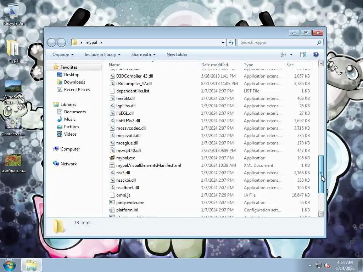Click the muted volume tray icon

click(x=327, y=266)
